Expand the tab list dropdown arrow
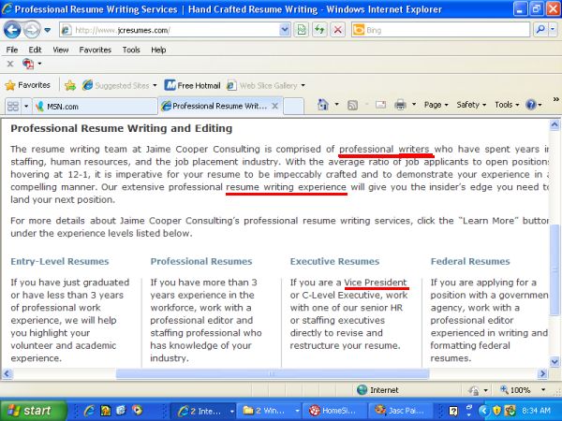 pos(26,107)
